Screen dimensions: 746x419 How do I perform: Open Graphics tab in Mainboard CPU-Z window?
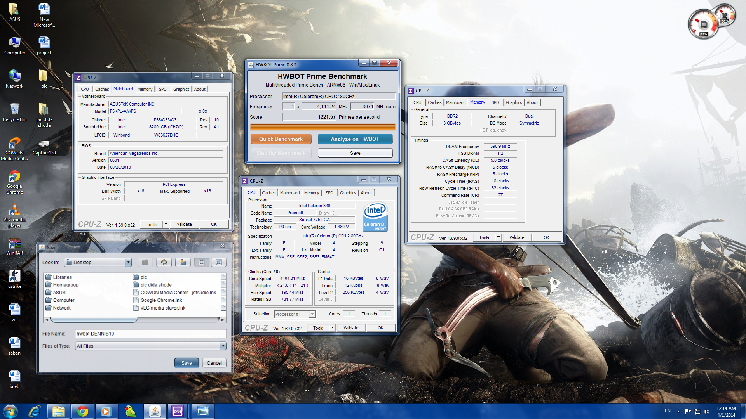[181, 89]
